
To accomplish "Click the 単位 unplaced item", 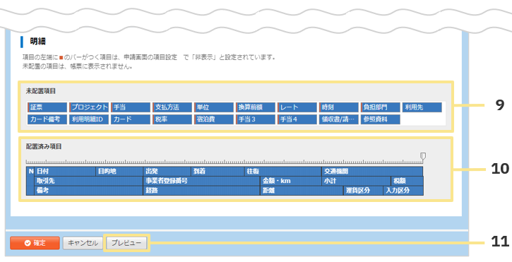I will pyautogui.click(x=214, y=107).
